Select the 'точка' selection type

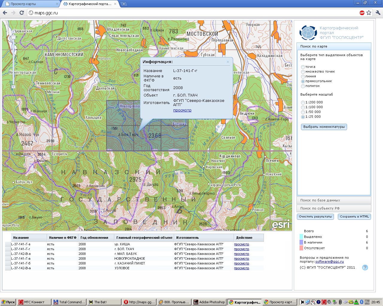click(303, 67)
